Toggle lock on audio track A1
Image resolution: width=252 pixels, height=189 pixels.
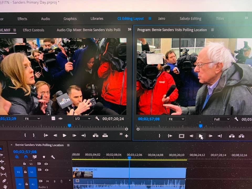27,184
